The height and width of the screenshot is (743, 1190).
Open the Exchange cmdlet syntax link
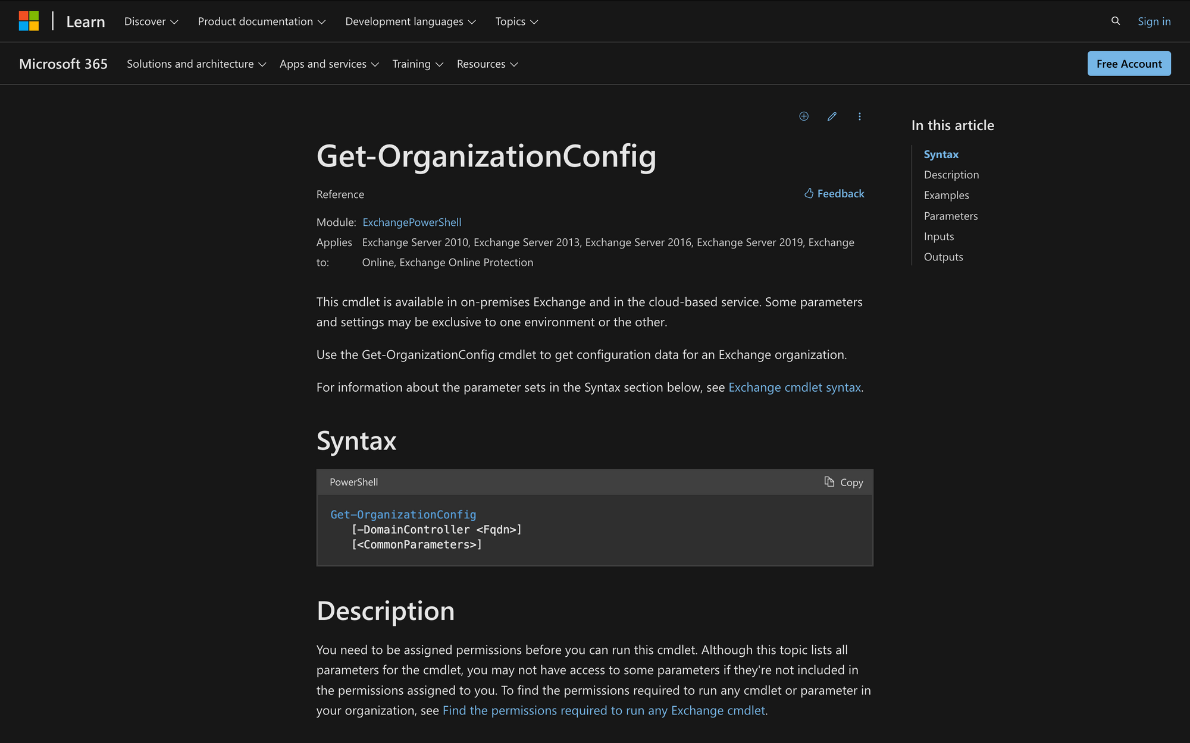tap(794, 388)
